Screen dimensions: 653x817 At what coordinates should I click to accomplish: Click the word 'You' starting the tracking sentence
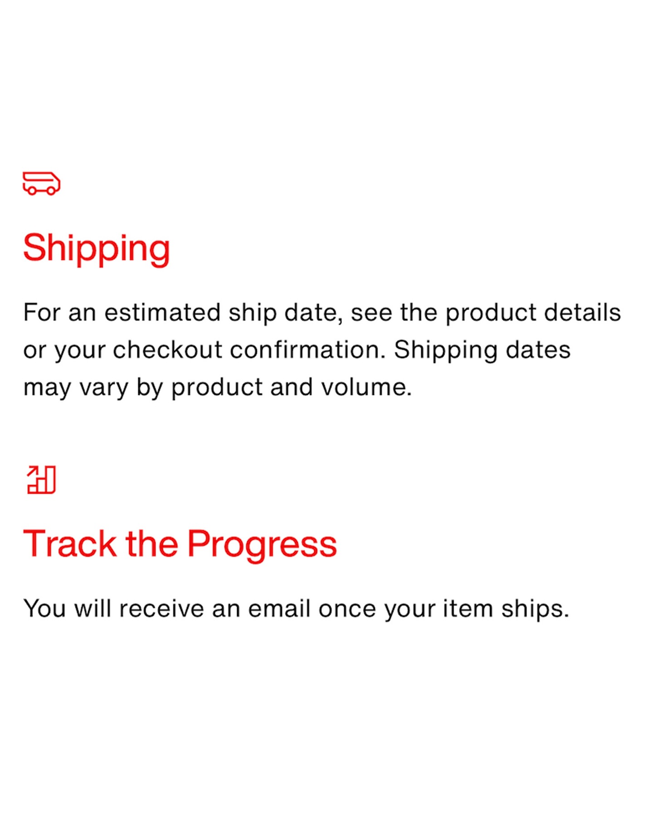point(44,609)
